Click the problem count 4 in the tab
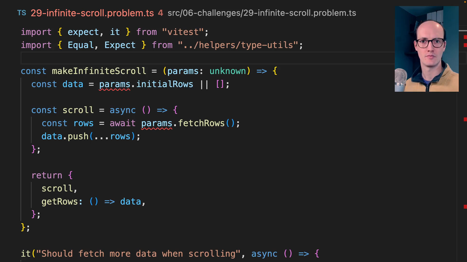 tap(161, 13)
